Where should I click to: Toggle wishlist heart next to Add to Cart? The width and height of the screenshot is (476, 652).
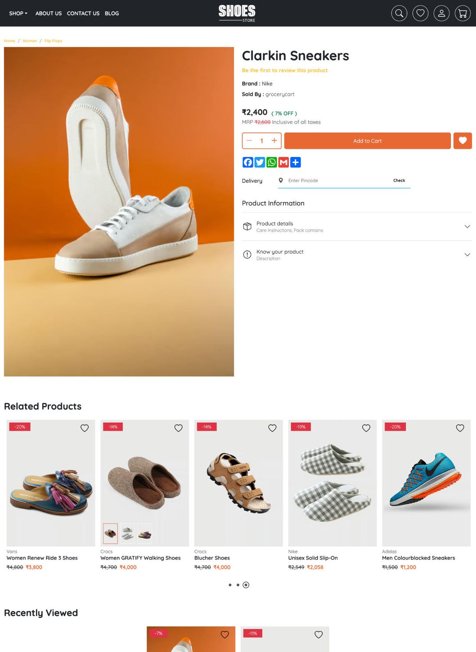[463, 140]
